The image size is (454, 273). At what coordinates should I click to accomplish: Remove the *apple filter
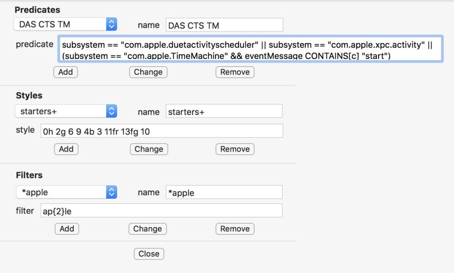pyautogui.click(x=235, y=229)
